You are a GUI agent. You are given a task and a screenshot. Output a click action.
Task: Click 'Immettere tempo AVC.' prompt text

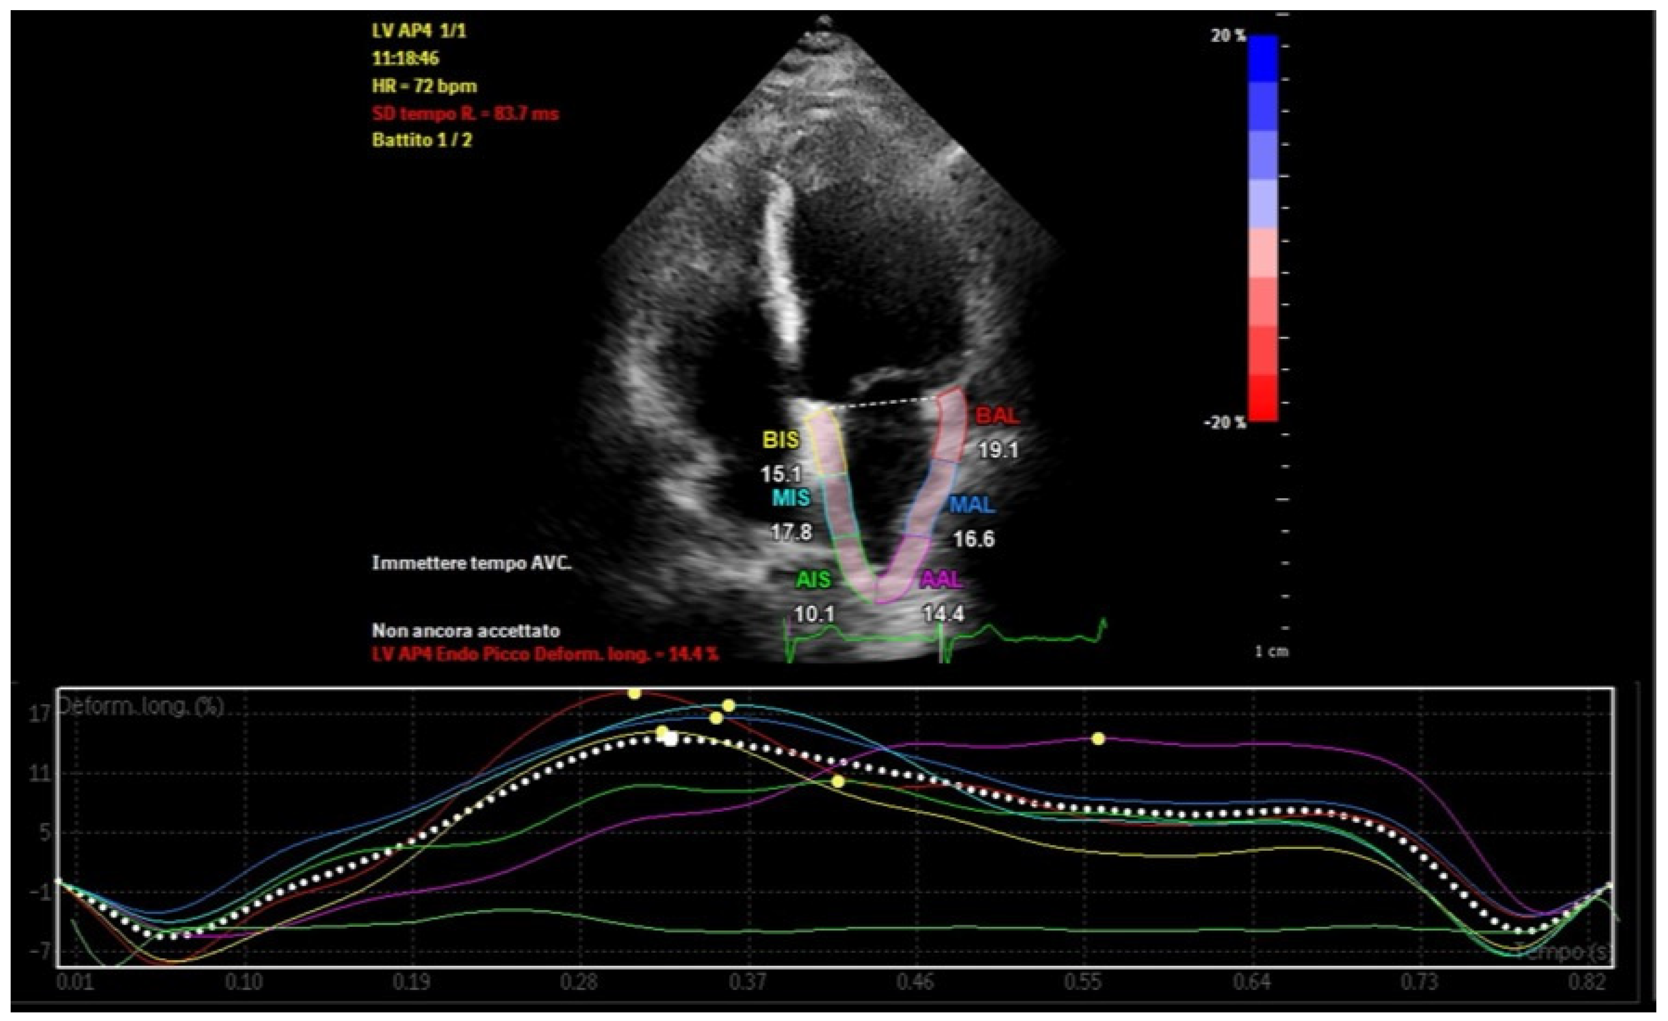point(472,563)
